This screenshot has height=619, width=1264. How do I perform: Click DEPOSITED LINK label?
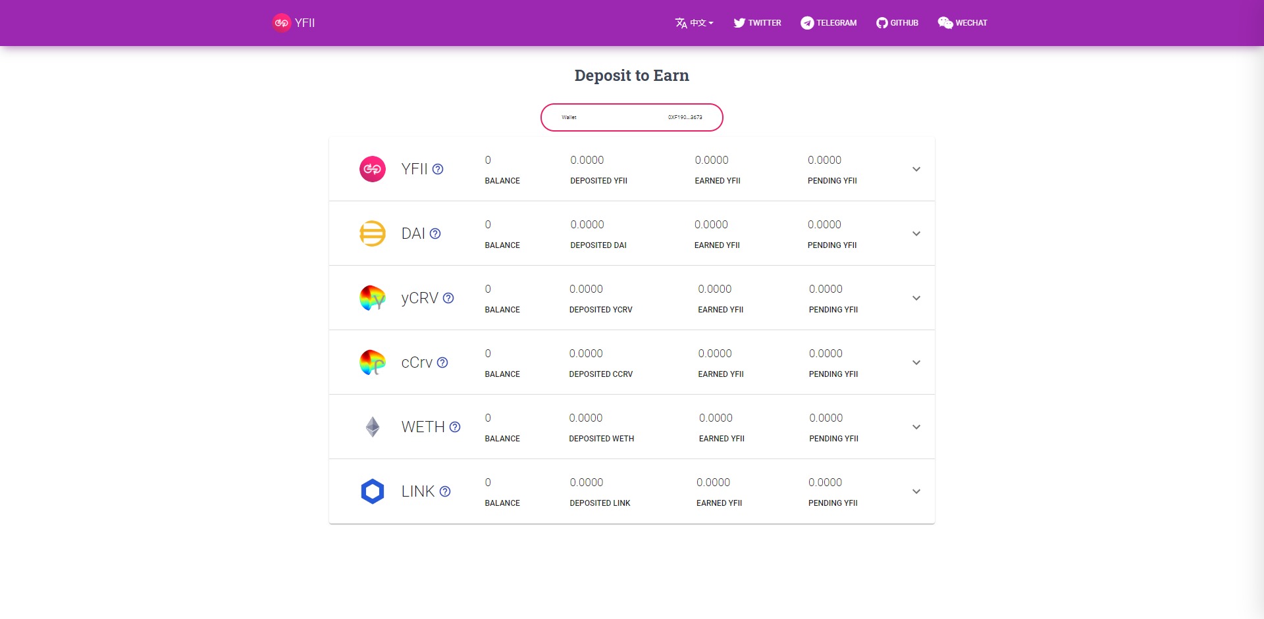600,503
